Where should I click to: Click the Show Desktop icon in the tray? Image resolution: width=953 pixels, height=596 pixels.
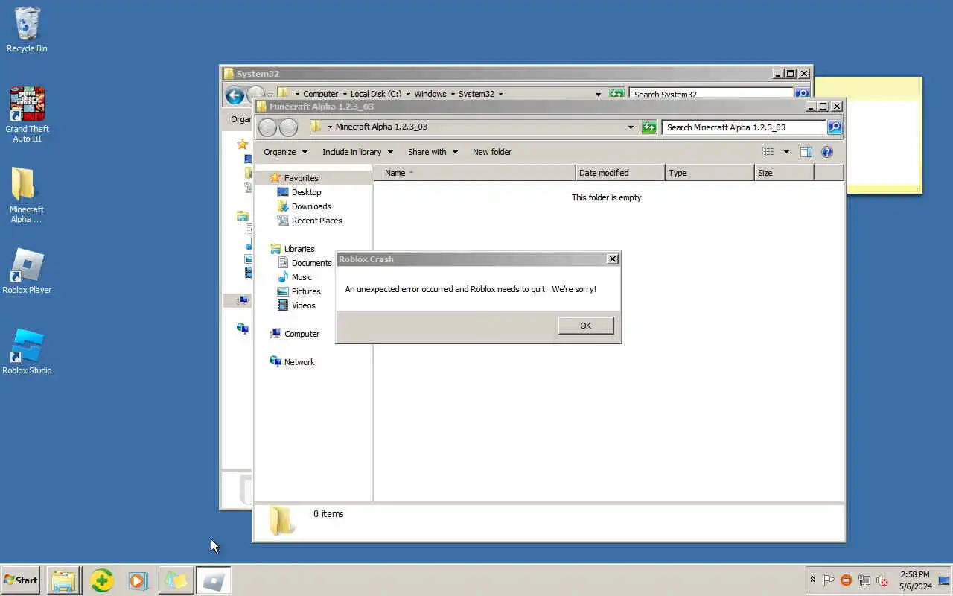[x=944, y=580]
